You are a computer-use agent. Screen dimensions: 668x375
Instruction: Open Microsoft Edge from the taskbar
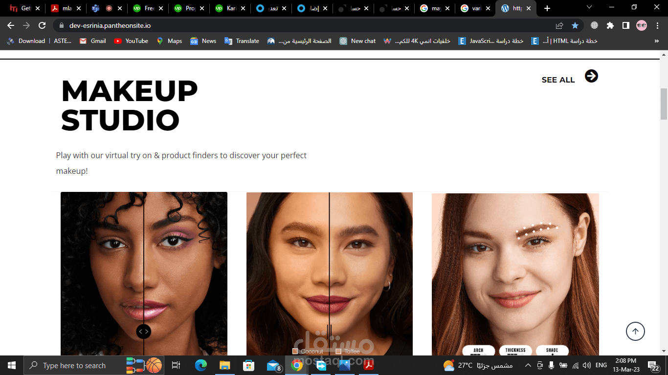pos(200,365)
